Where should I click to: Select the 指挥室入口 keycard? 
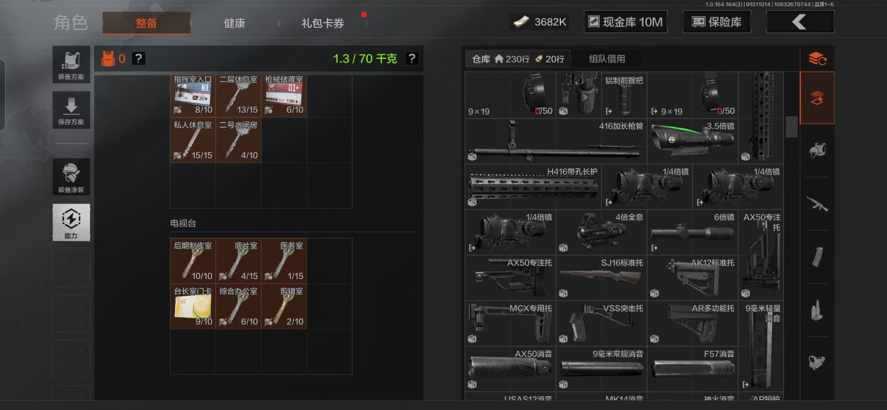pyautogui.click(x=193, y=95)
